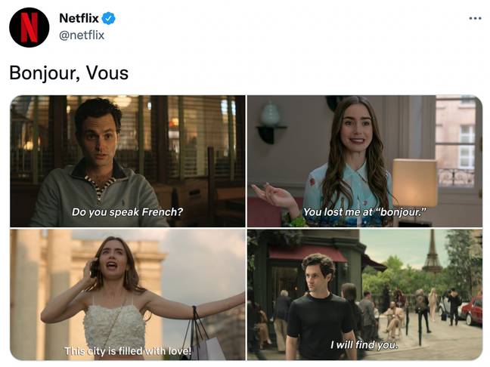The image size is (490, 367).
Task: Click the "Bonjour, Vous" tweet text
Action: (x=69, y=72)
